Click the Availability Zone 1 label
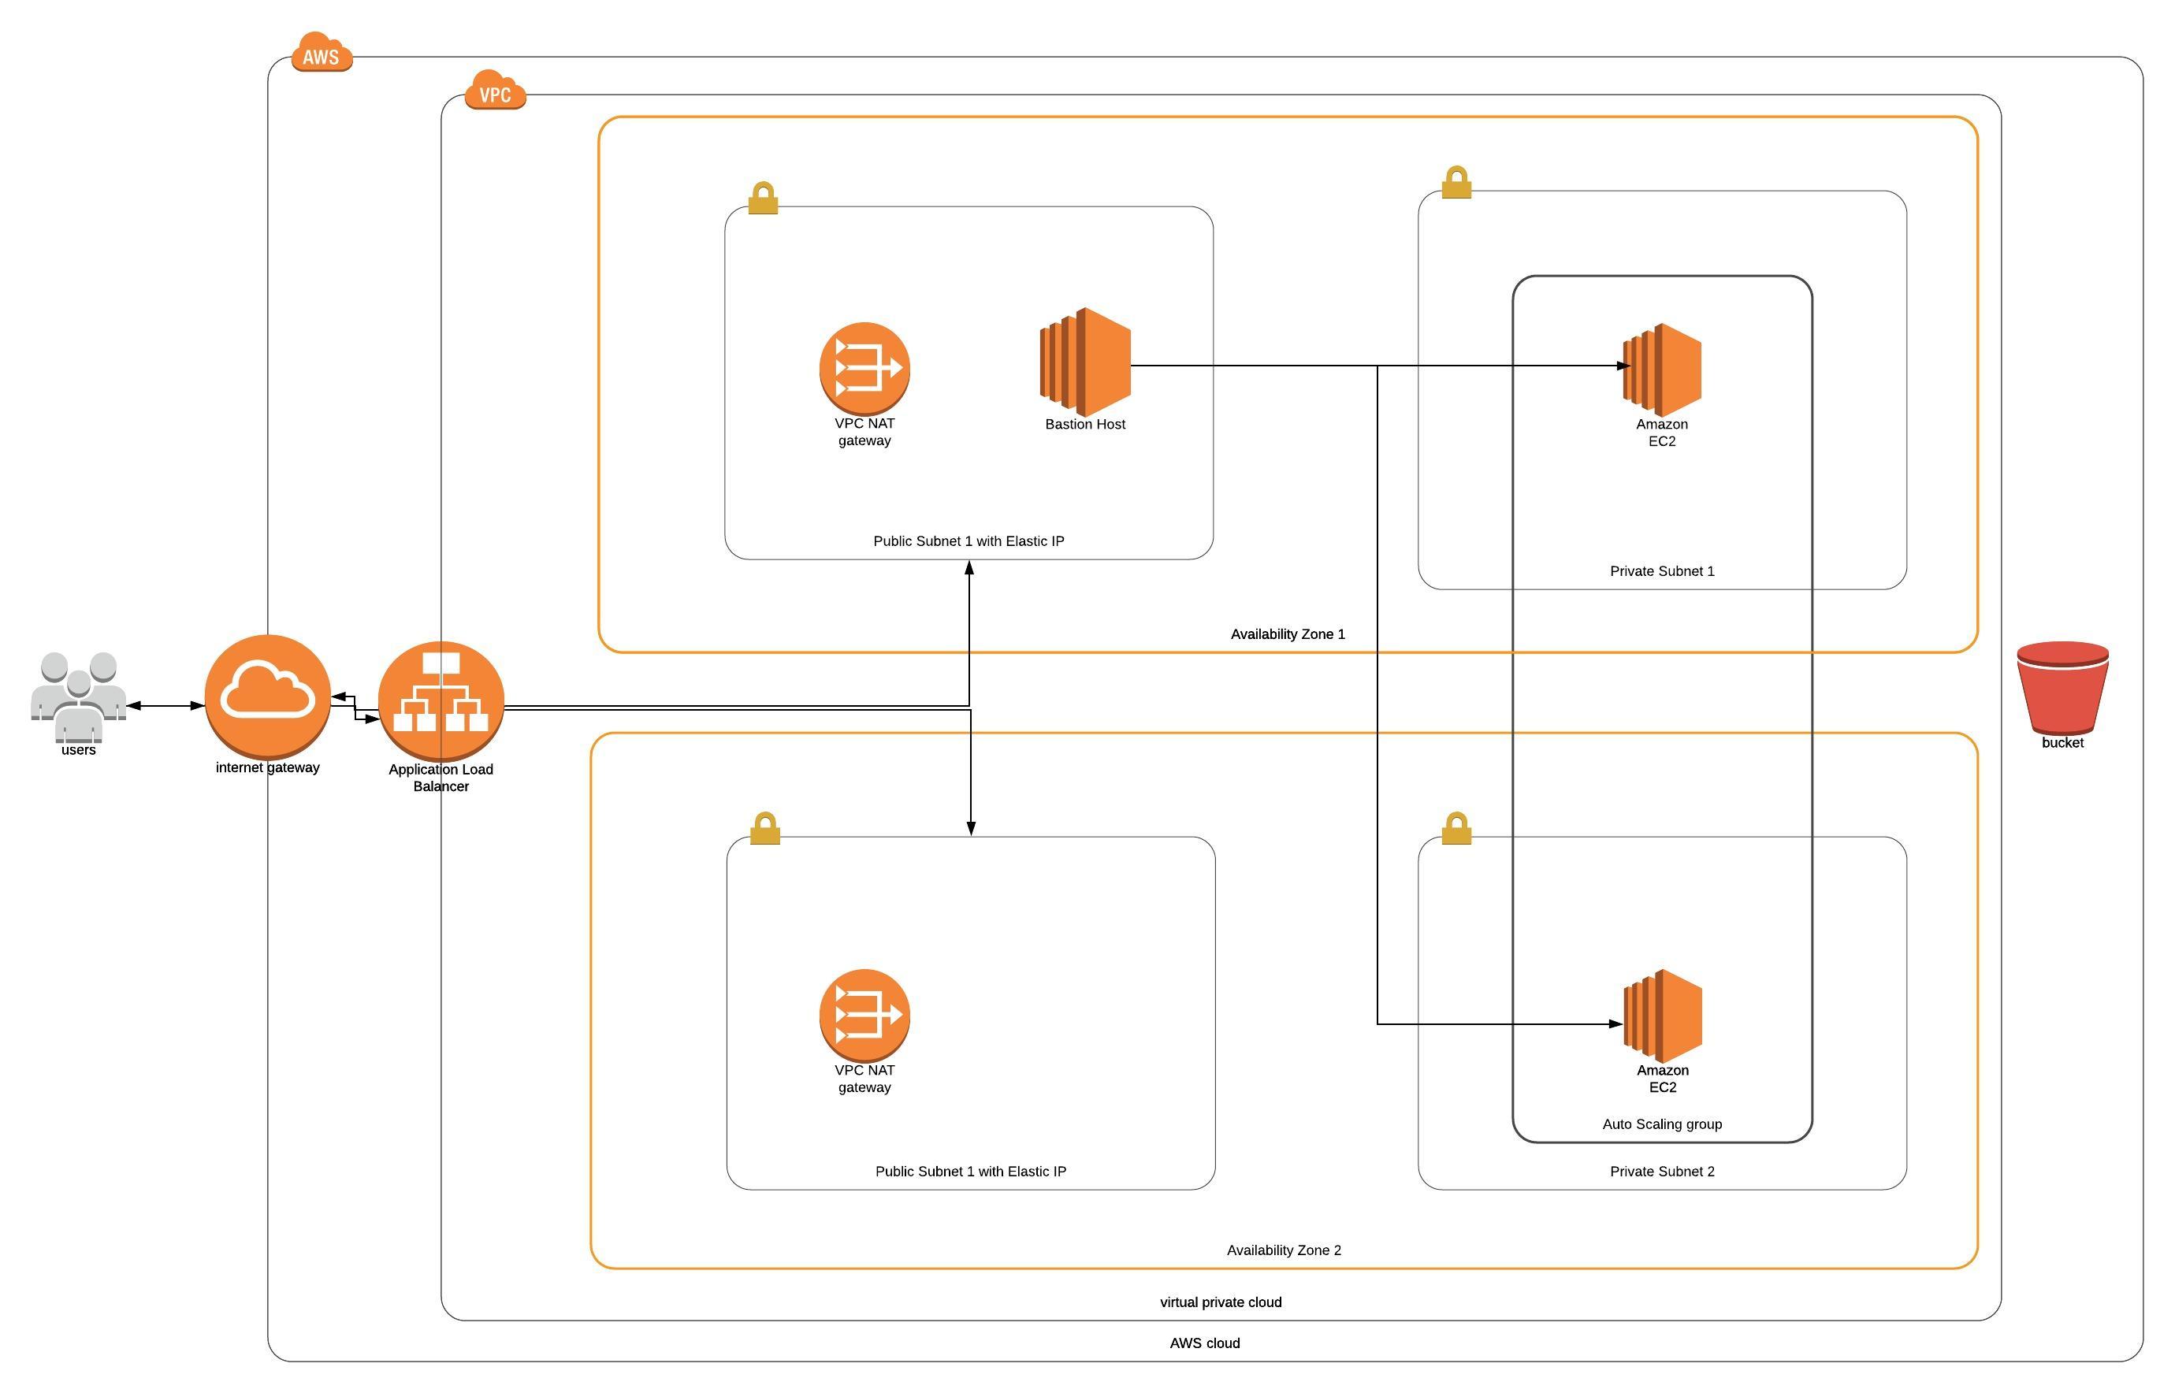The width and height of the screenshot is (2175, 1393). [1288, 635]
